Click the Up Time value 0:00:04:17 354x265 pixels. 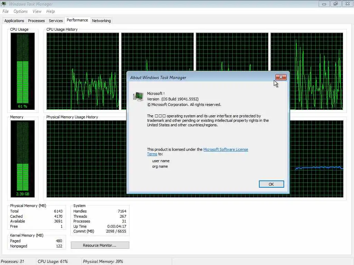[x=117, y=226]
